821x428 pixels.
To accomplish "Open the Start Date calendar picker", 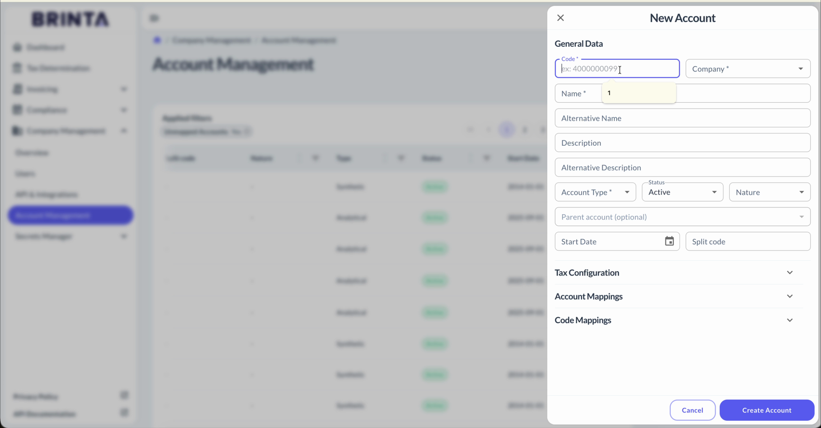I will point(669,241).
